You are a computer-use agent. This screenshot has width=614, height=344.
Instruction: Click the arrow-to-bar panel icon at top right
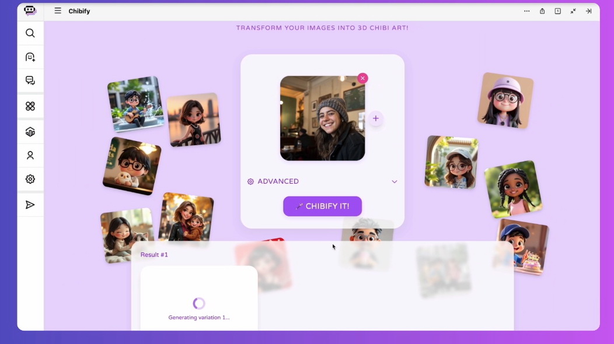pyautogui.click(x=588, y=11)
